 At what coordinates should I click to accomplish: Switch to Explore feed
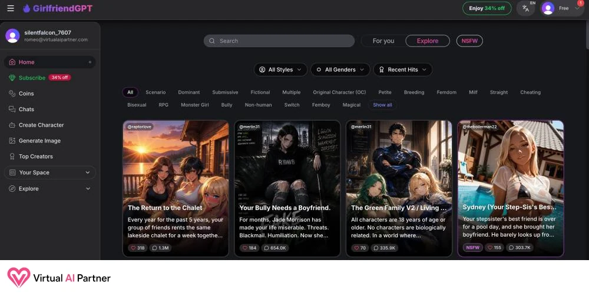428,41
